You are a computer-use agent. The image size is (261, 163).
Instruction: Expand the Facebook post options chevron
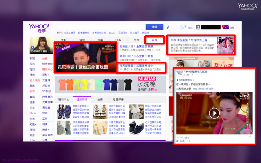252,71
